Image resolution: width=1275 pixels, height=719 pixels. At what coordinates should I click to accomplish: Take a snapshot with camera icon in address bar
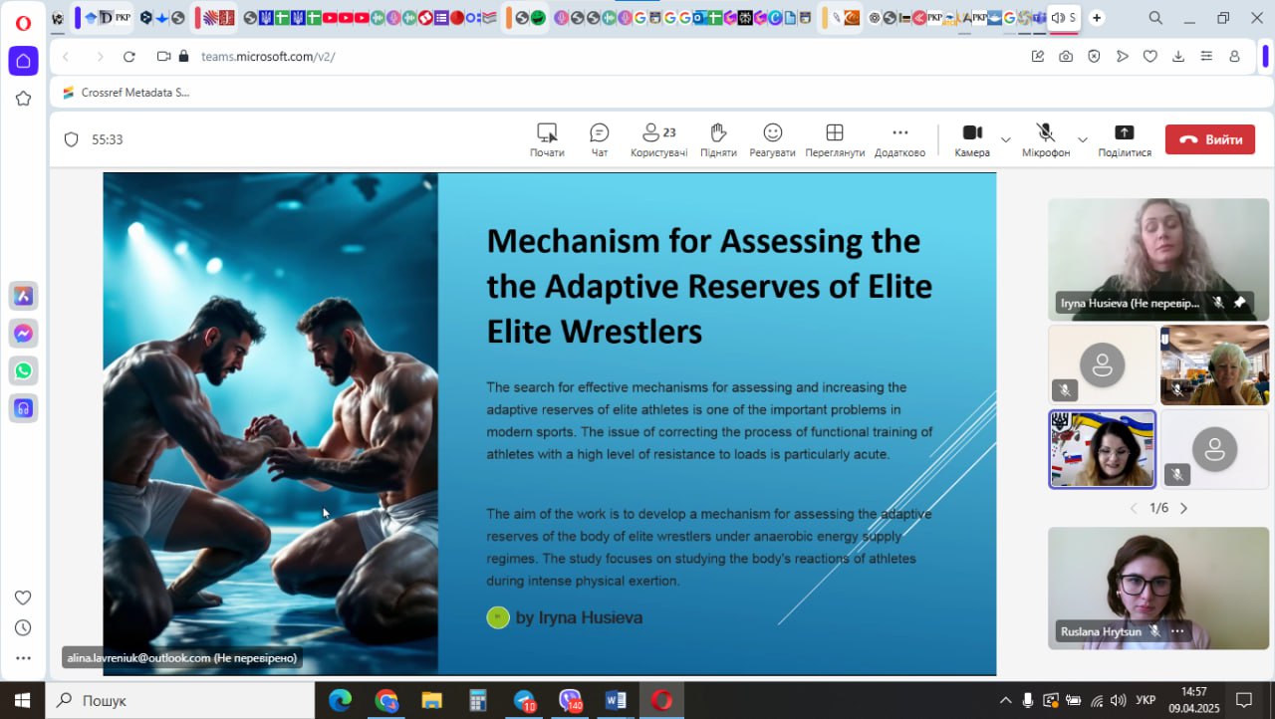(1066, 57)
